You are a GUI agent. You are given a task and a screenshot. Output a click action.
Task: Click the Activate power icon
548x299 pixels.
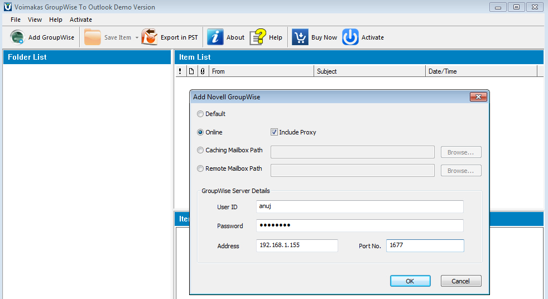[350, 37]
